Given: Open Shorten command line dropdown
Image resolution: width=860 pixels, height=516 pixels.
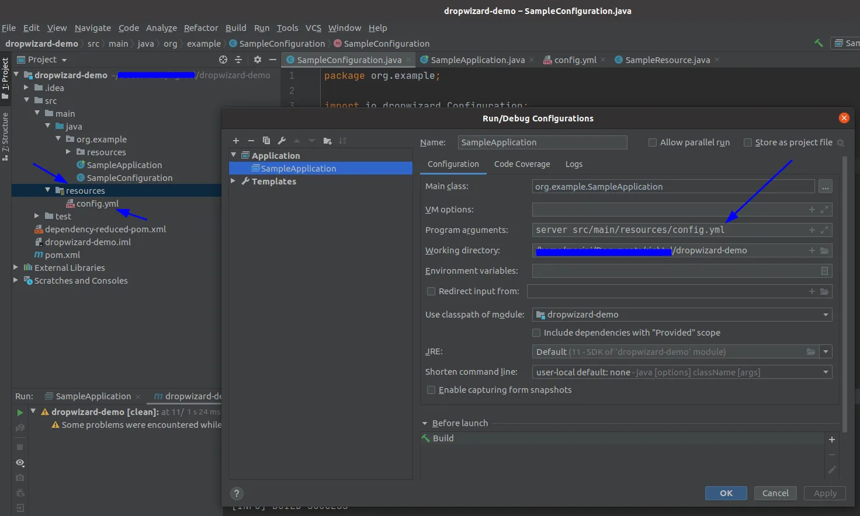Looking at the screenshot, I should [682, 372].
